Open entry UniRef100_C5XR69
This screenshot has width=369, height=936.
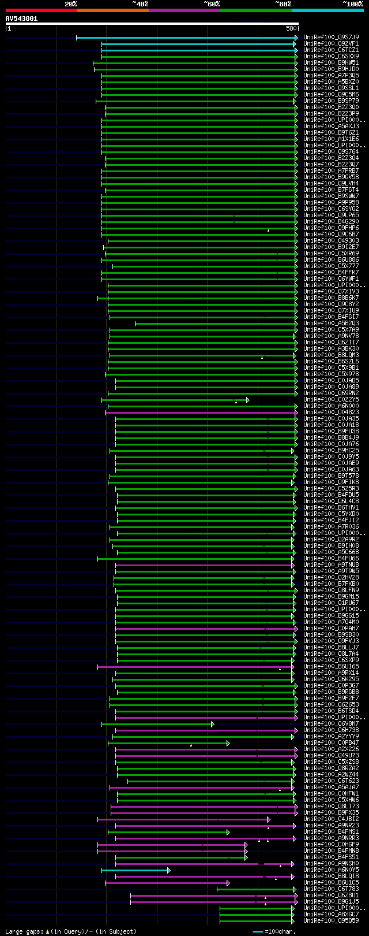click(x=331, y=253)
